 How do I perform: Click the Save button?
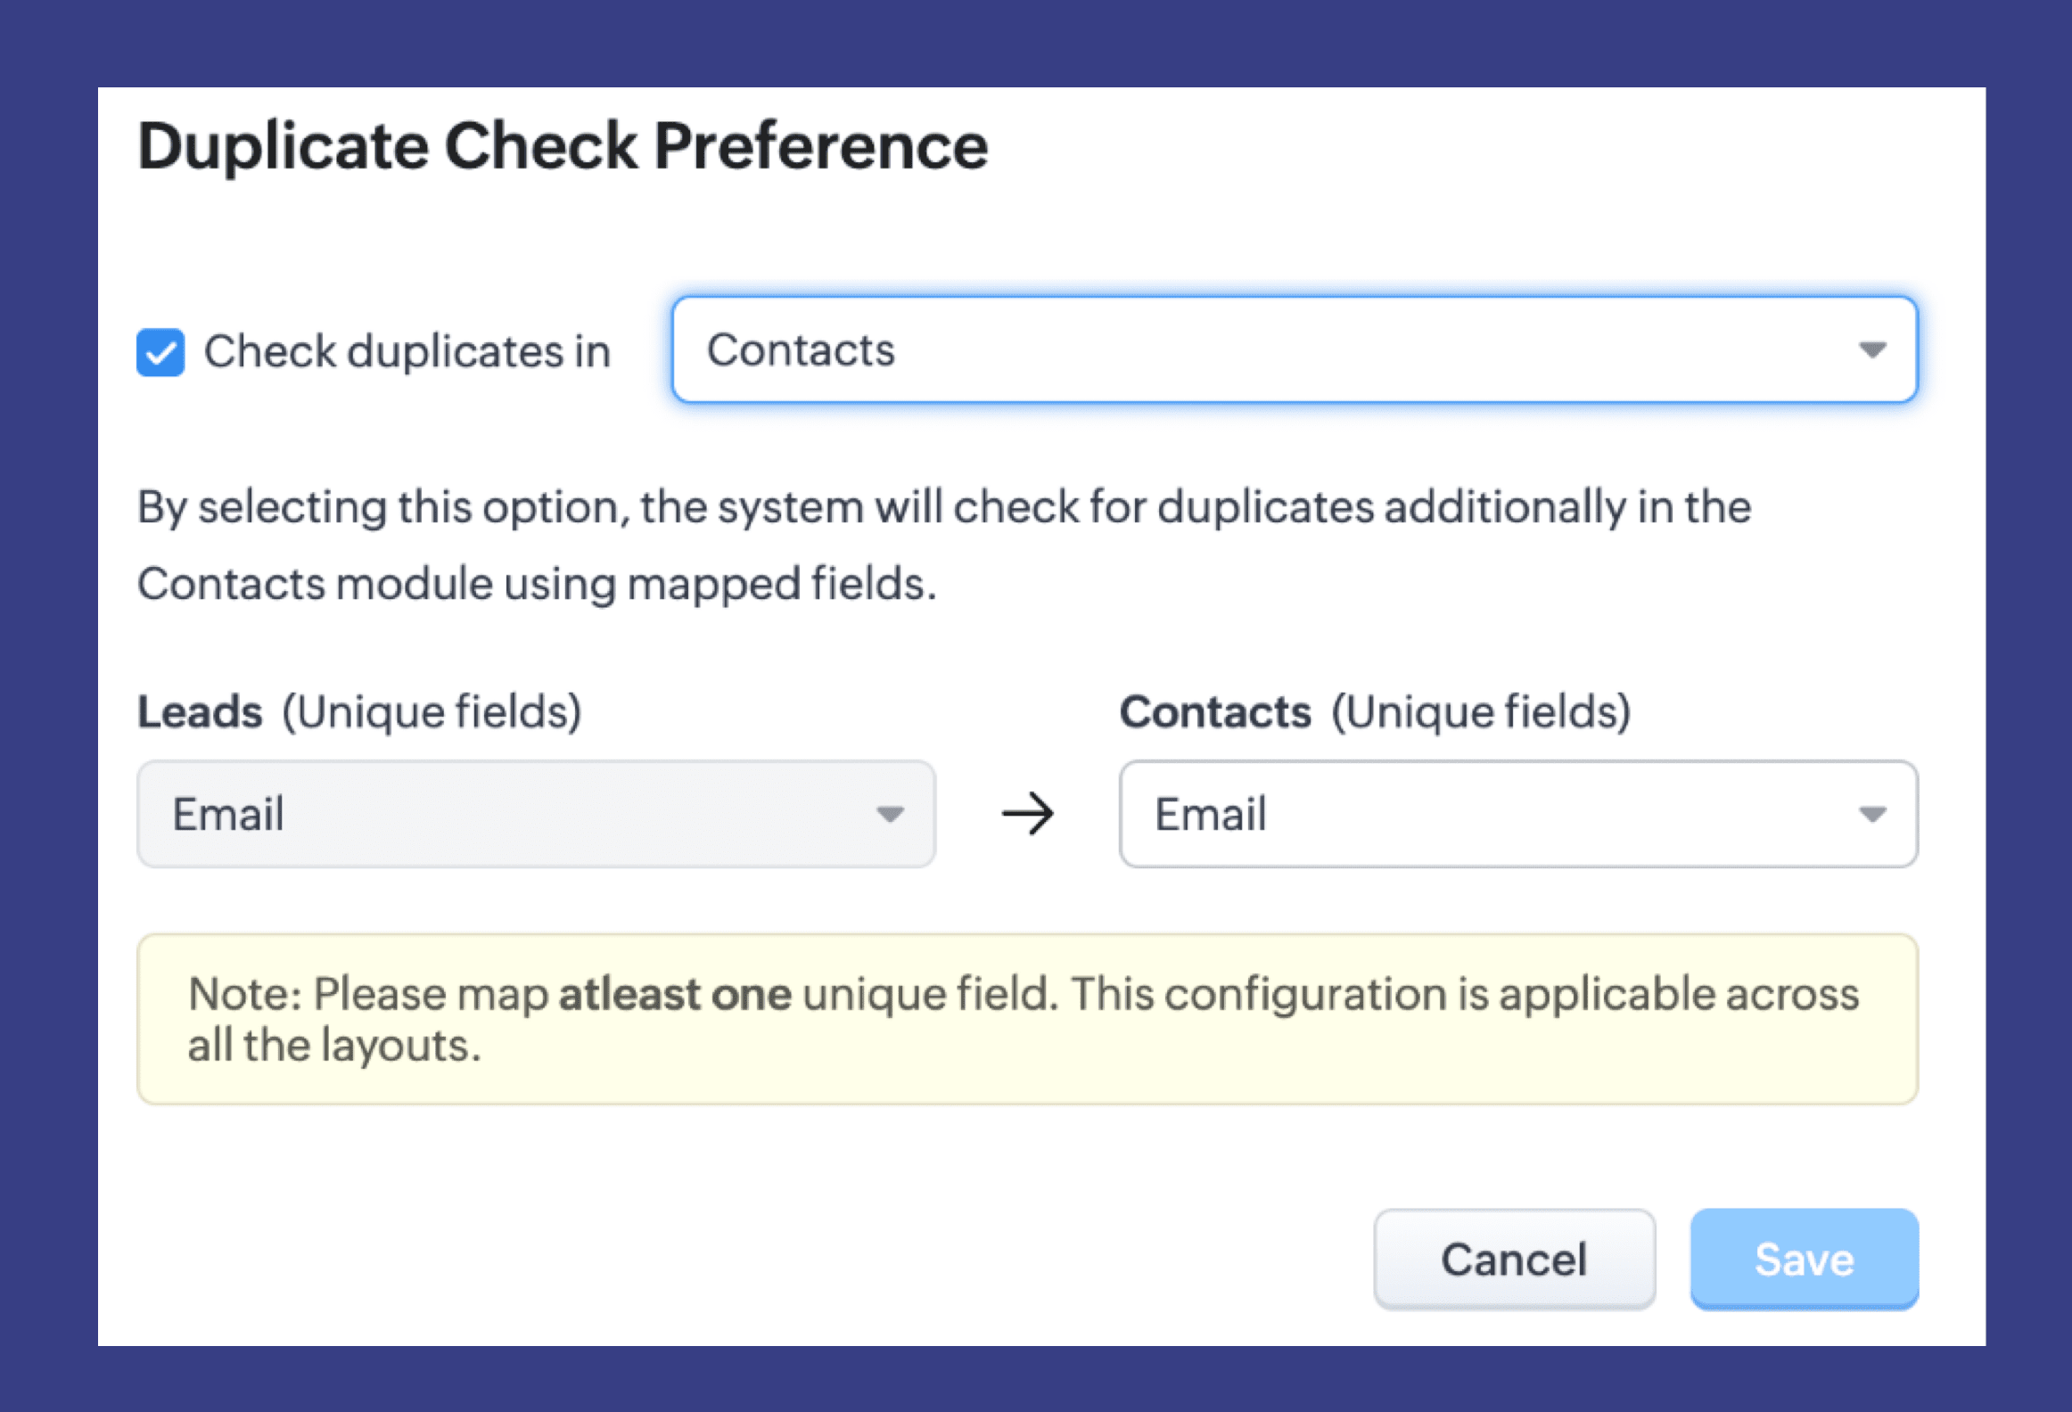click(1803, 1260)
